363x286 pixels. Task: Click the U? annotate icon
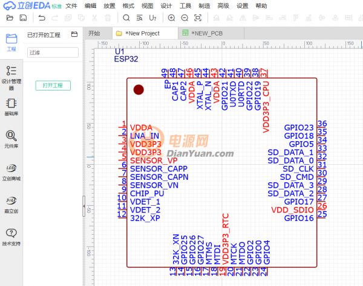152,17
